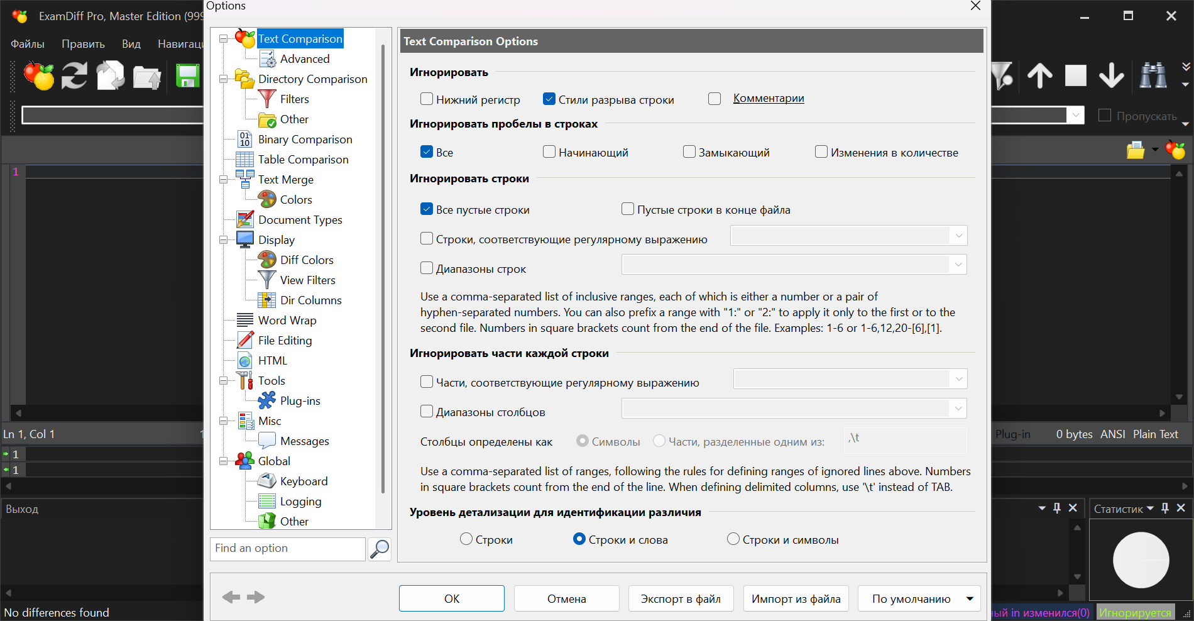Image resolution: width=1194 pixels, height=621 pixels.
Task: Open Messages speech bubble icon
Action: [267, 440]
